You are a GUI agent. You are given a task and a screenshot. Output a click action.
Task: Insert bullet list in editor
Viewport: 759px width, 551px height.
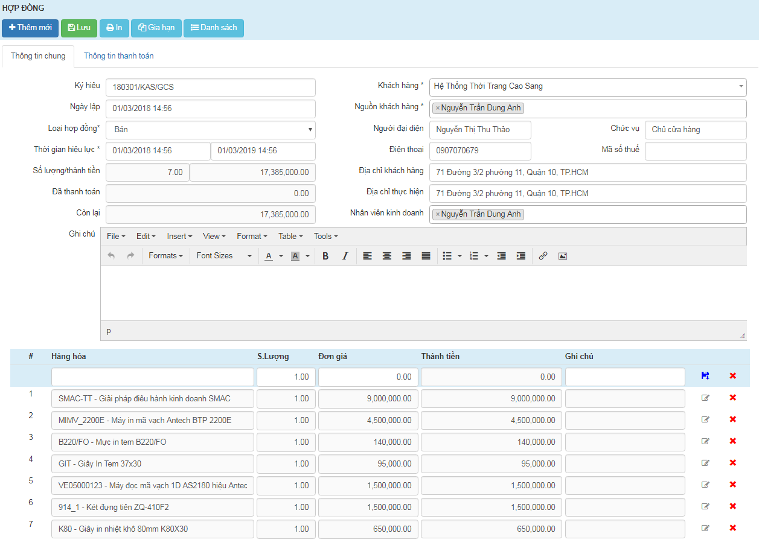tap(447, 256)
